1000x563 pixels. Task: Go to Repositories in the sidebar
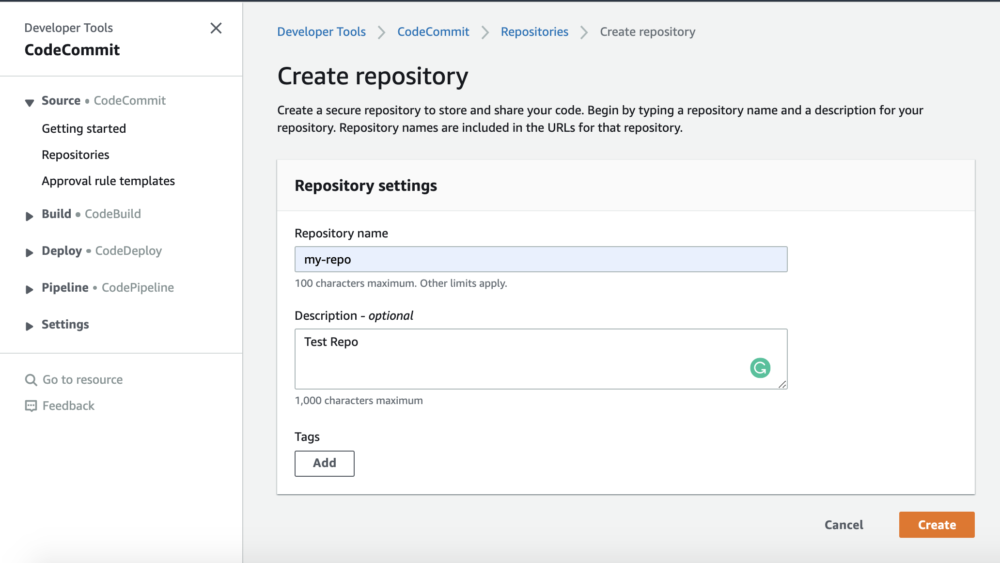[76, 155]
